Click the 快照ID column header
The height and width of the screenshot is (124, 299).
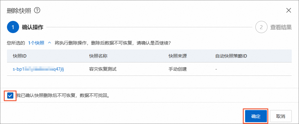[20, 56]
